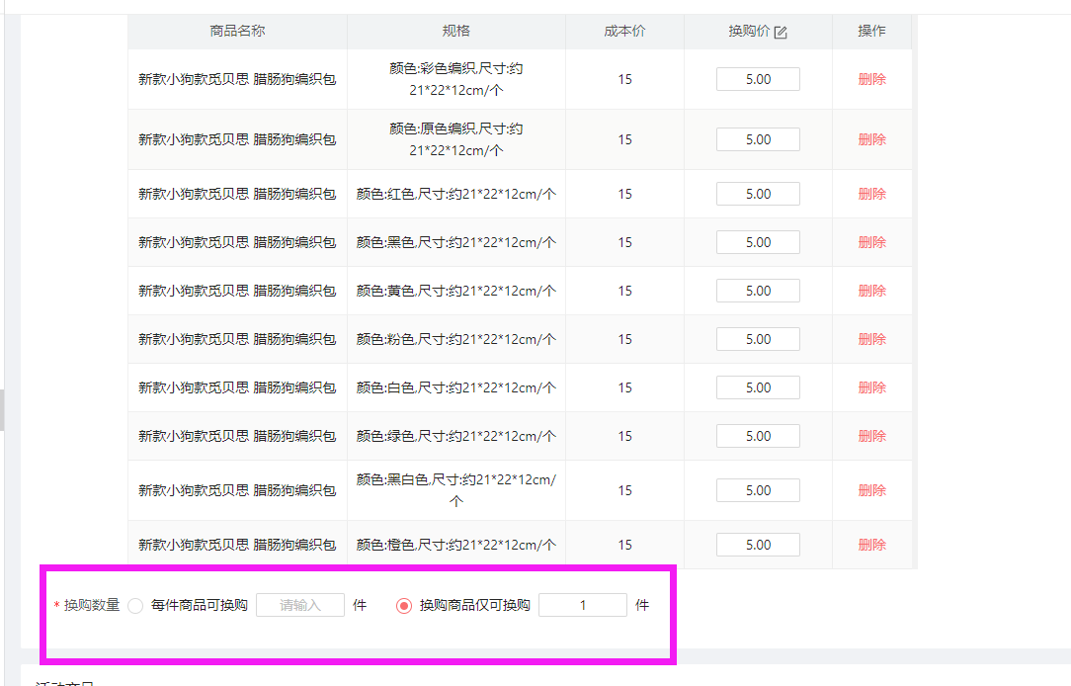
Task: Delete the 黑色 variant row
Action: tap(871, 242)
